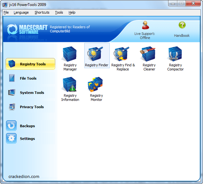Click the Registry Monitor label text

click(x=96, y=97)
